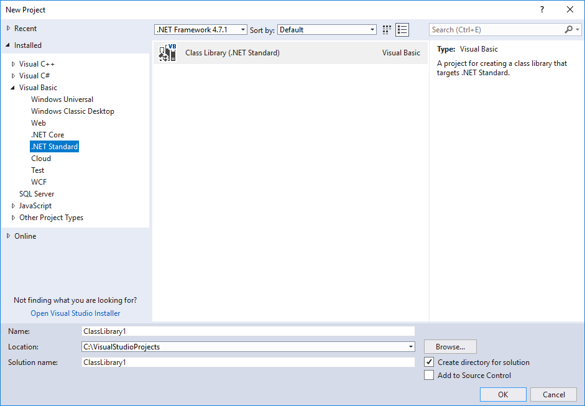The width and height of the screenshot is (585, 406).
Task: Close the New Project dialog
Action: 570,10
